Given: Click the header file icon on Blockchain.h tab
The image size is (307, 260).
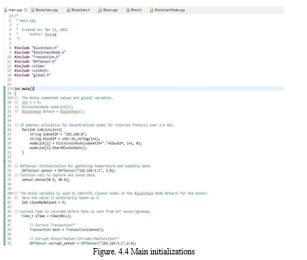Looking at the screenshot, I should point(68,10).
